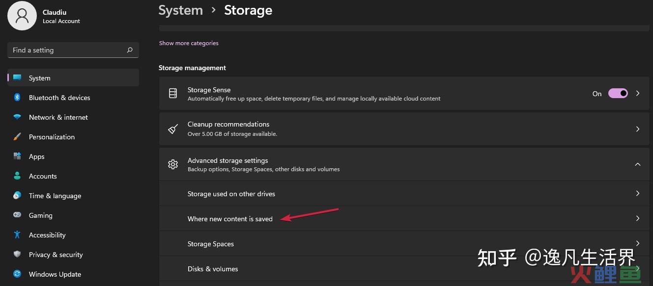This screenshot has width=653, height=286.
Task: Click the Accounts person icon
Action: click(17, 176)
